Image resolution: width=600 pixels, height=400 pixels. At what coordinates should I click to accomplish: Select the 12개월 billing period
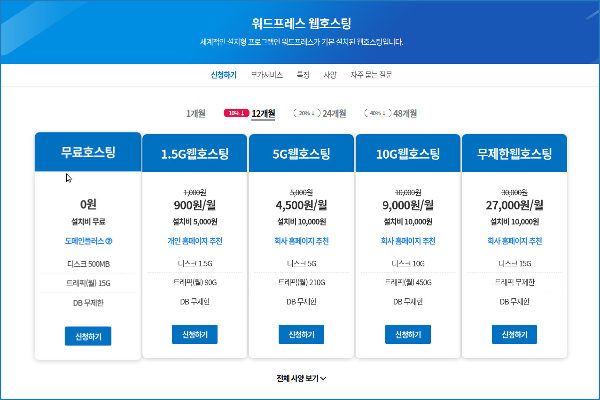pyautogui.click(x=263, y=113)
